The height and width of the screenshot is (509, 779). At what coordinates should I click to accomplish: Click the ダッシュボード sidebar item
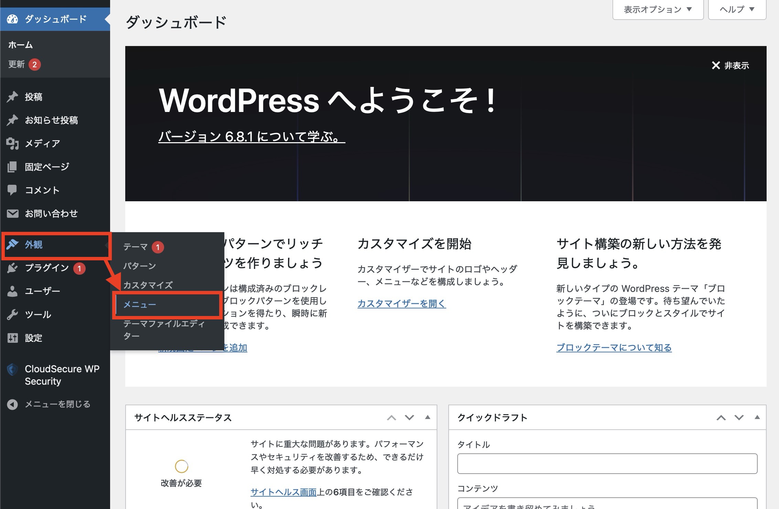(x=55, y=19)
